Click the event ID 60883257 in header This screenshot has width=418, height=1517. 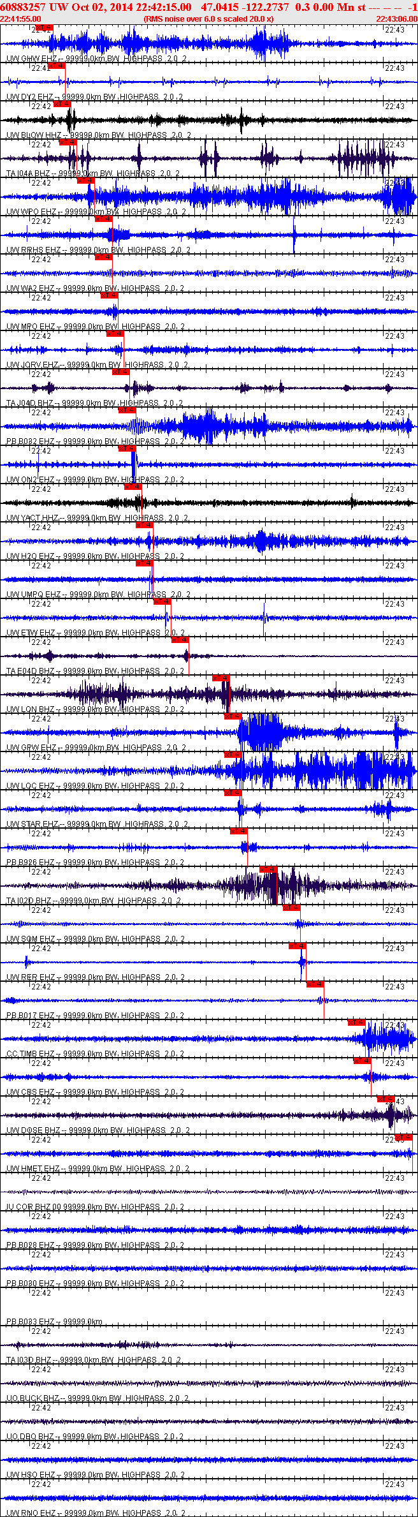pos(20,7)
